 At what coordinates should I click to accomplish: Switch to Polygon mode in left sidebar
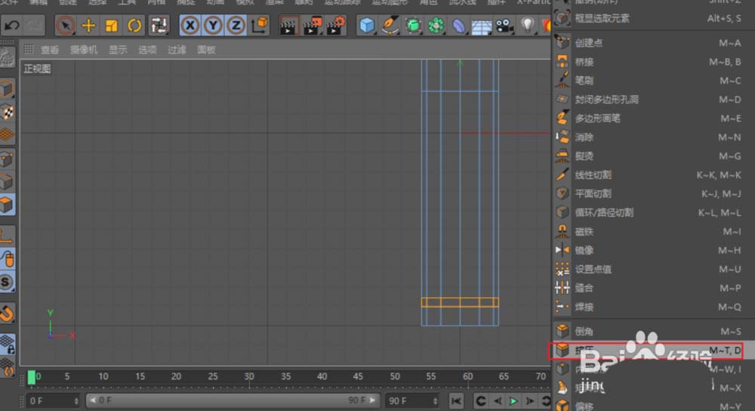pyautogui.click(x=7, y=205)
